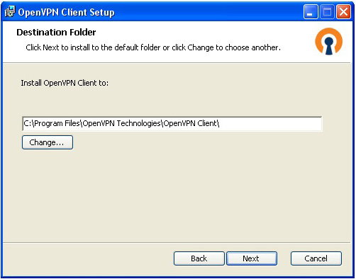356x279 pixels.
Task: Minimize the OpenVPN Client Setup window
Action: point(311,12)
